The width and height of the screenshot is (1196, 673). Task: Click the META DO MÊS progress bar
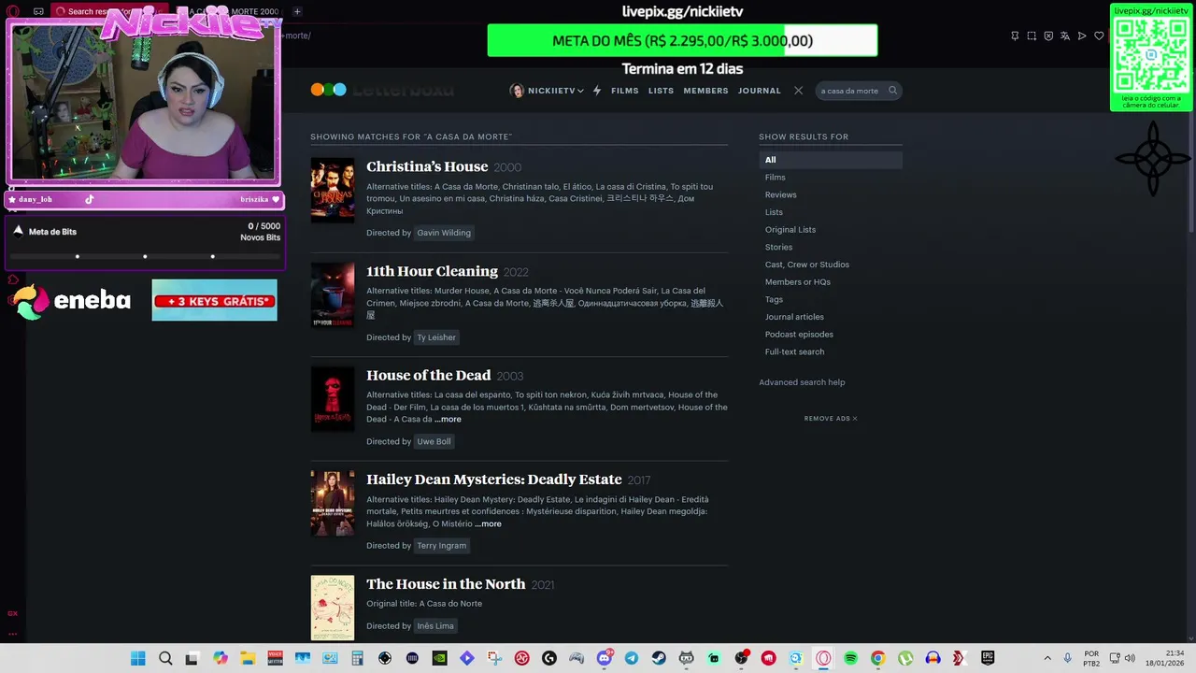pos(682,40)
